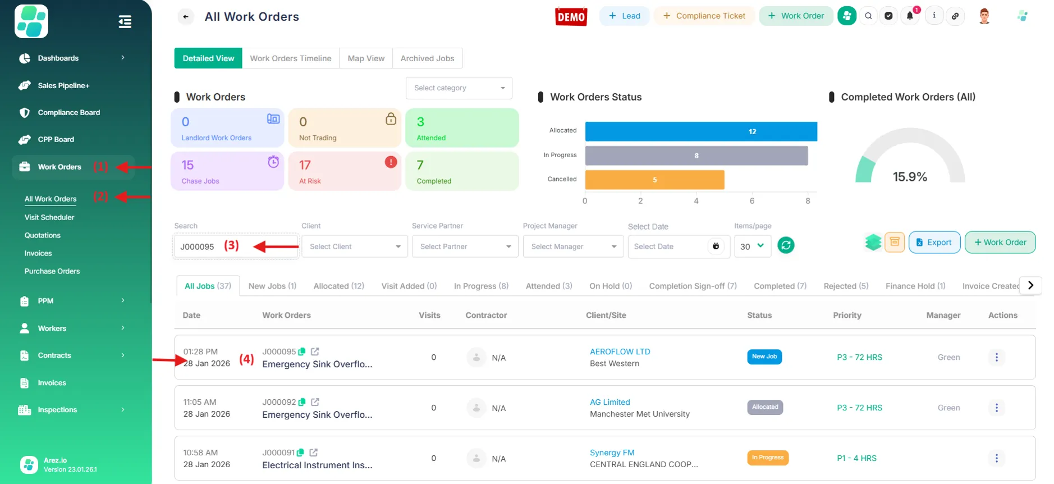
Task: Open the actions menu for job J000091
Action: (996, 458)
